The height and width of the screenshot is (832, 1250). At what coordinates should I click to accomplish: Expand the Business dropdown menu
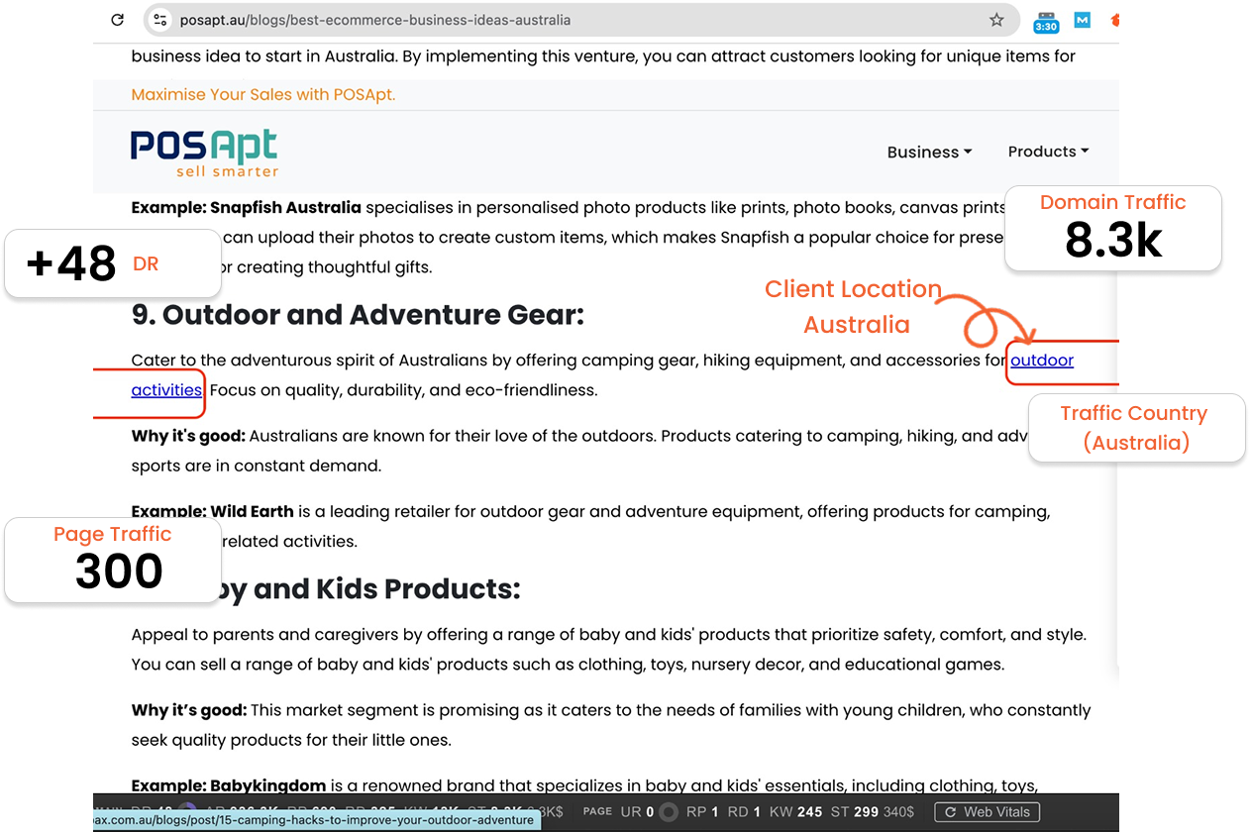pos(929,153)
